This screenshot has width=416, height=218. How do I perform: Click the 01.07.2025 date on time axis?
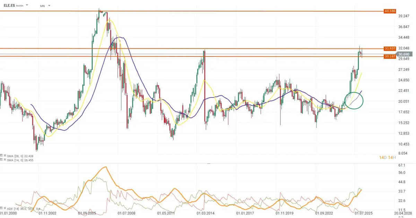pyautogui.click(x=363, y=214)
